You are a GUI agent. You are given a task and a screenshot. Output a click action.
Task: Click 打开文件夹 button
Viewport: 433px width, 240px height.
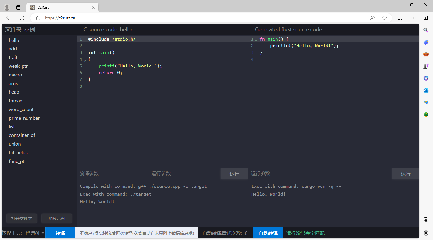(22, 219)
